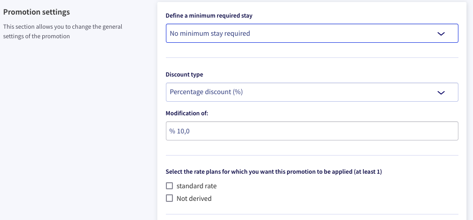Click empty area inside the Modification input
Screen dimensions: 473x220
click(323, 131)
